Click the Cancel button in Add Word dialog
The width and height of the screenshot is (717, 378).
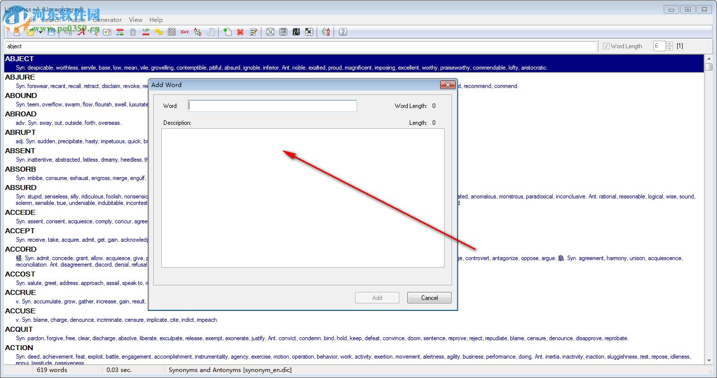(429, 298)
